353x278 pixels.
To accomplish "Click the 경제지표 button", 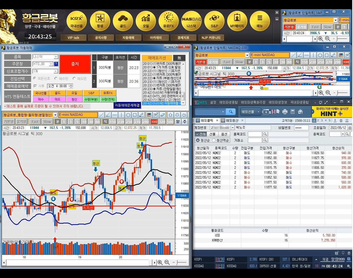I will [x=183, y=38].
